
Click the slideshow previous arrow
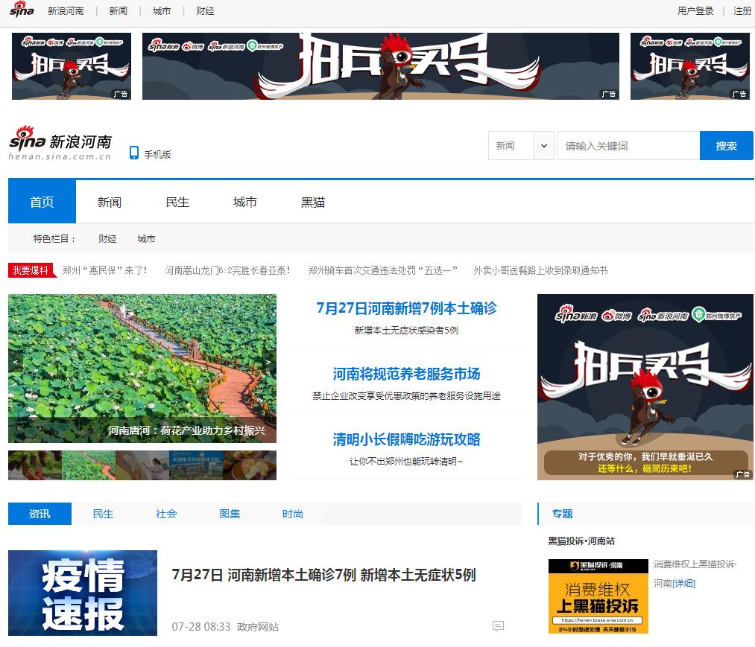tap(16, 362)
